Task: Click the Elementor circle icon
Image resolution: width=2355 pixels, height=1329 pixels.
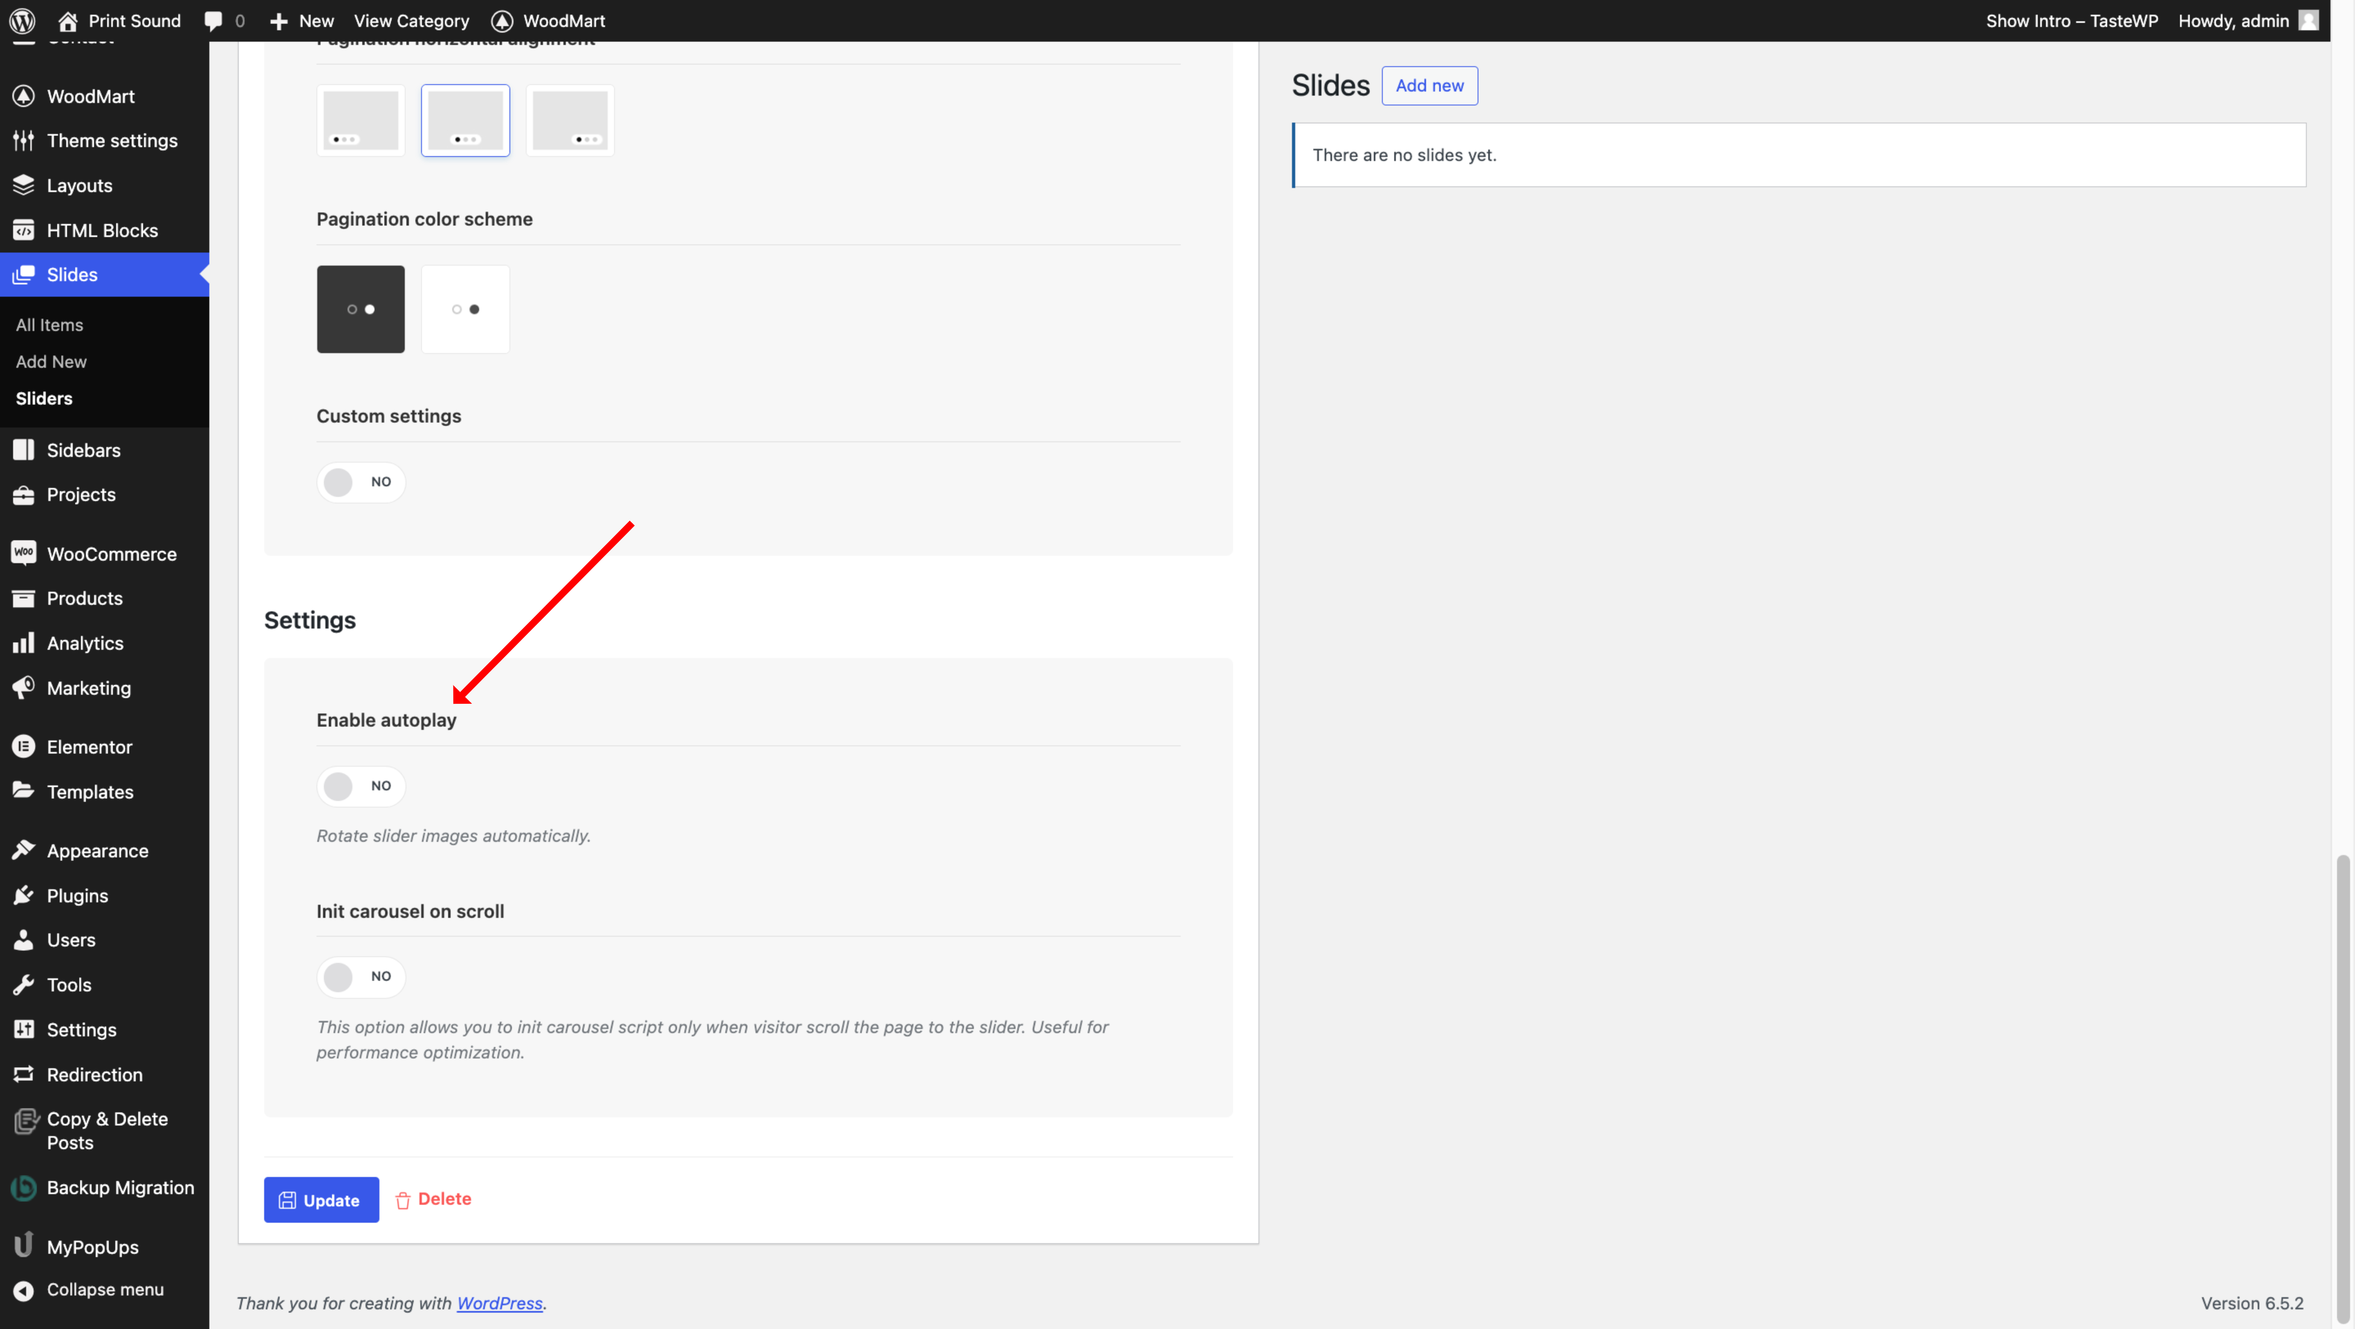Action: point(24,747)
